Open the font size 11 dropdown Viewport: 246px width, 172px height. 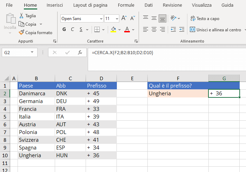(x=117, y=19)
